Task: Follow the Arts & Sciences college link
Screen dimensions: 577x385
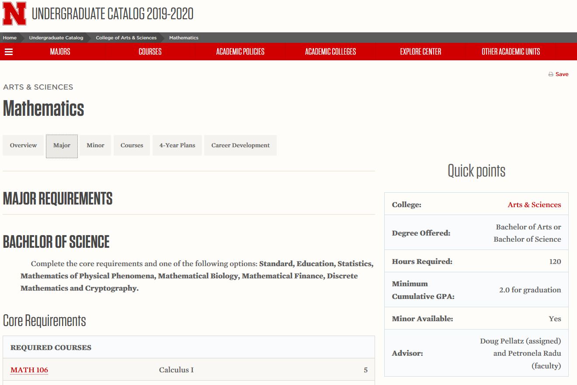Action: (x=534, y=205)
